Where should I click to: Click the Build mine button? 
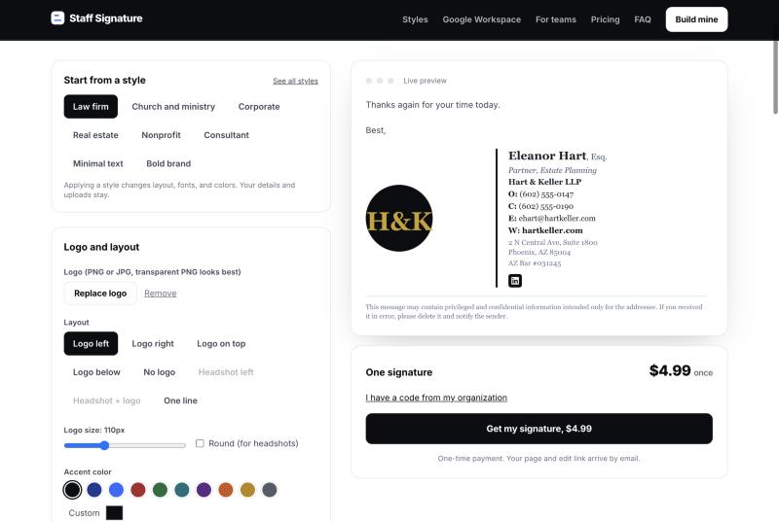[x=696, y=19]
